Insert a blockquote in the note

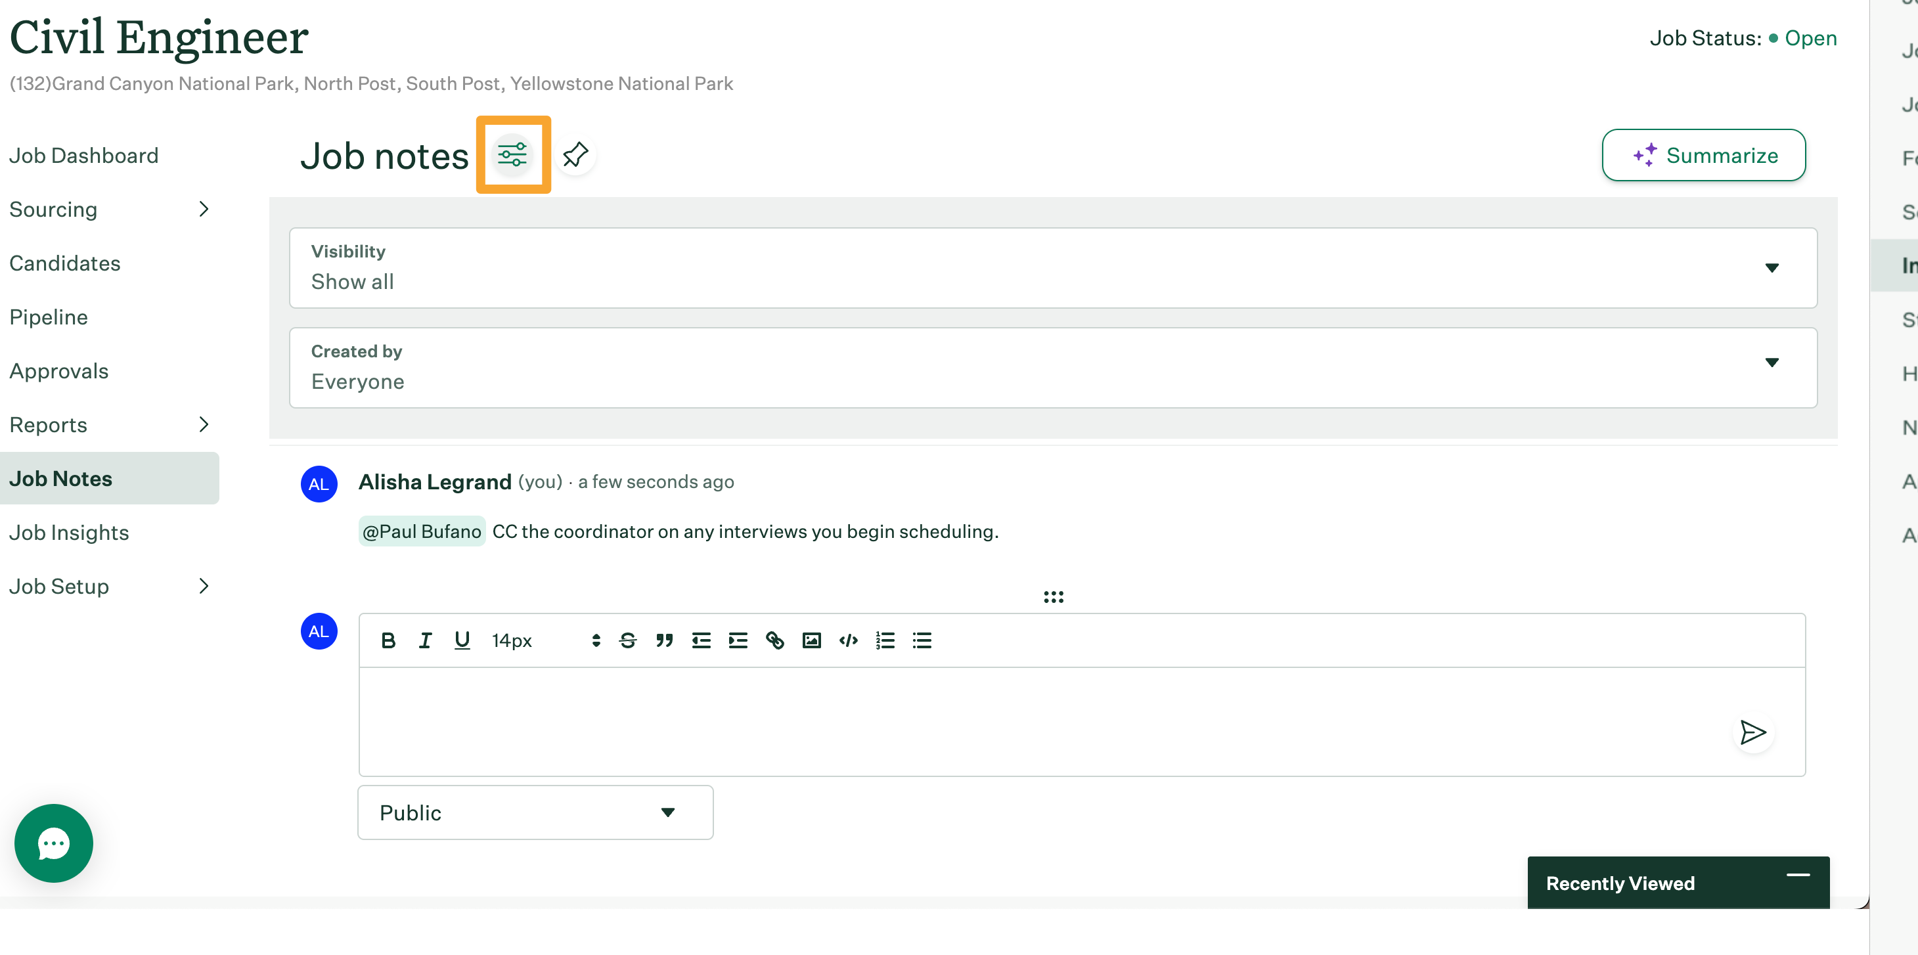664,640
